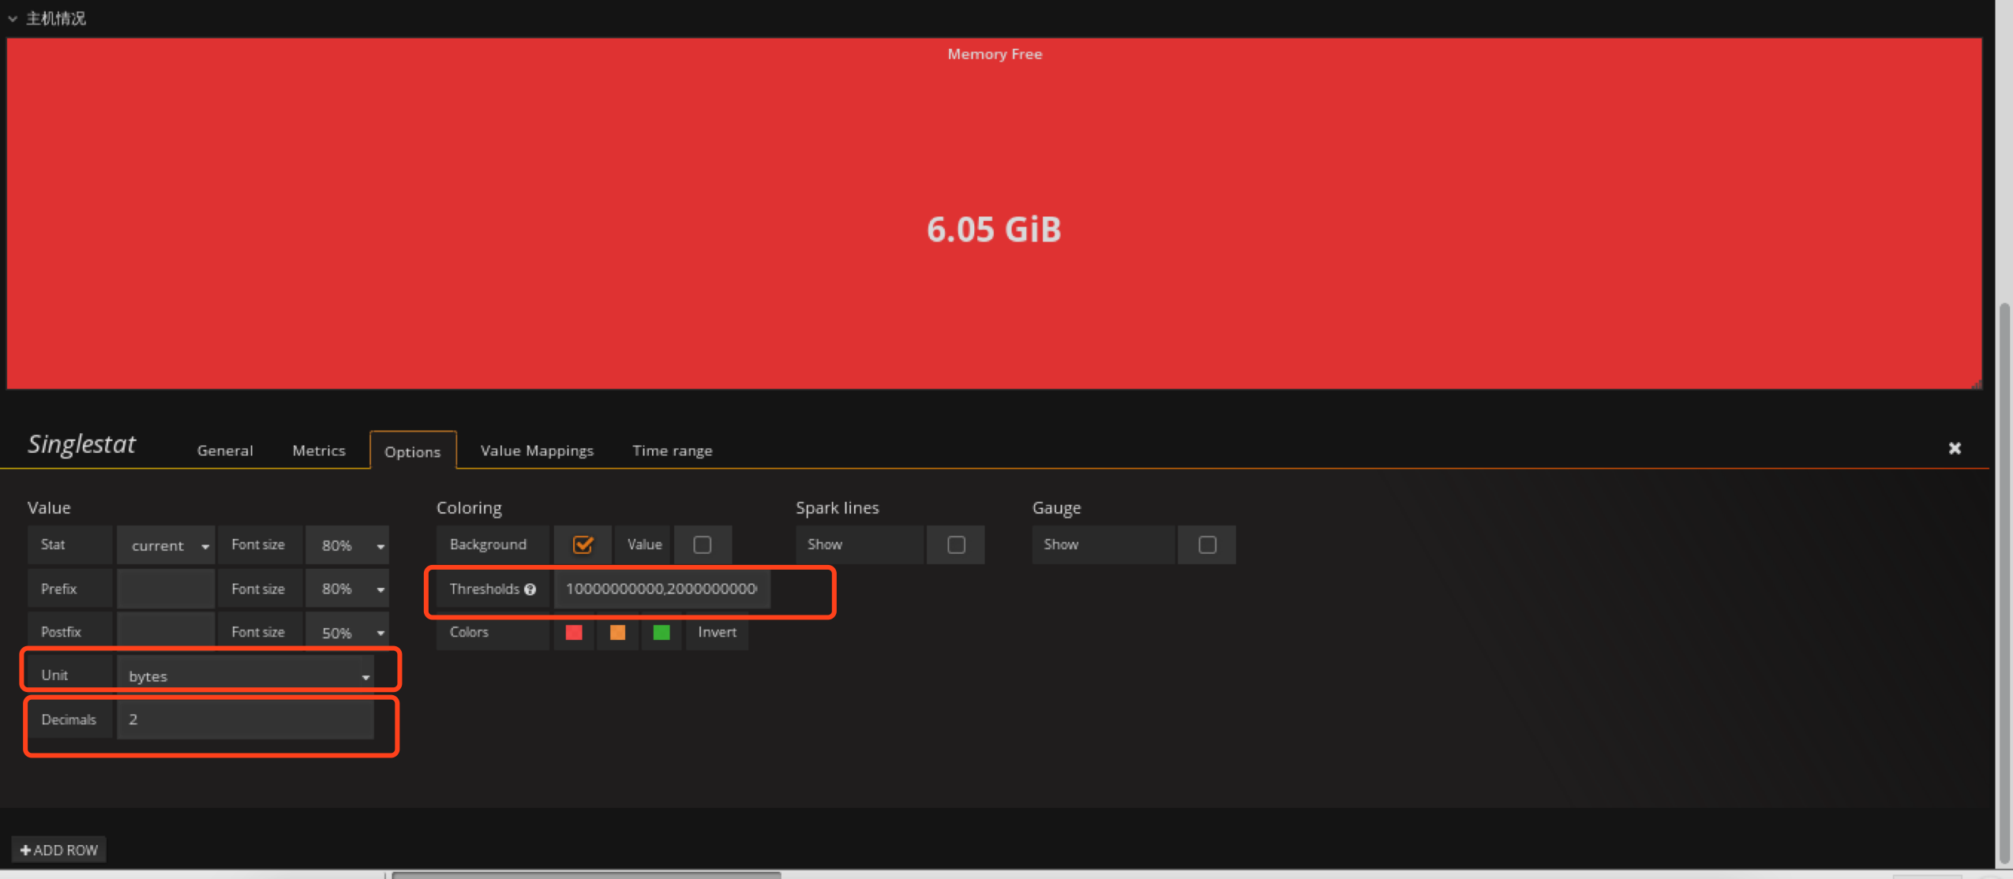This screenshot has width=2013, height=879.
Task: Open the Postfix font size 50% dropdown
Action: click(348, 633)
